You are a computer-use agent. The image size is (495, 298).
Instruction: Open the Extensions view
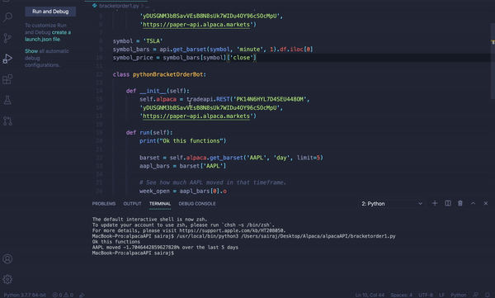click(x=7, y=79)
